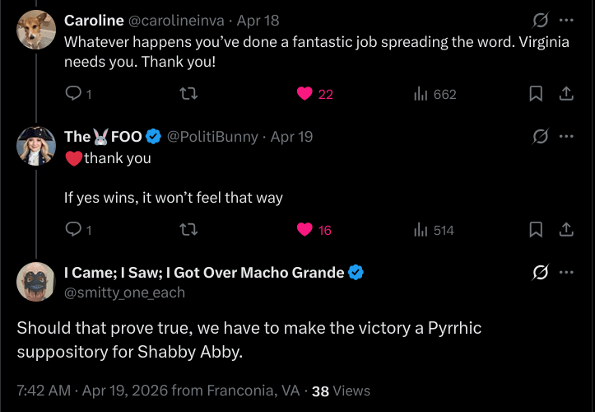
Task: Unlike Caroline's tweet with 22 likes
Action: pos(304,94)
